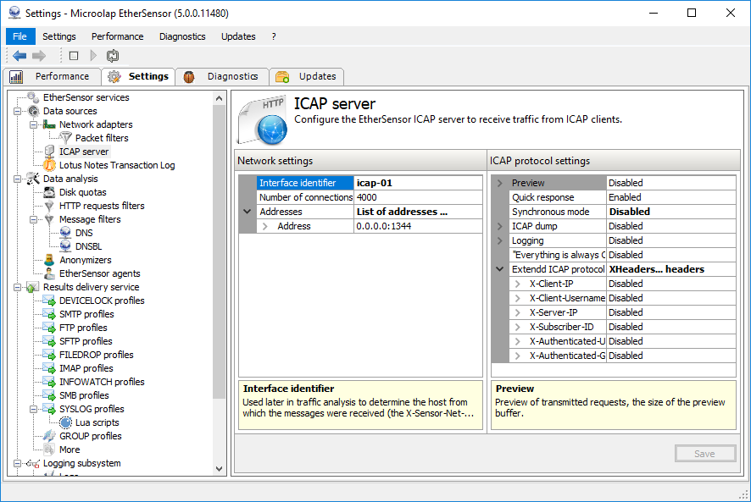Collapse the SYSLOG profiles tree node

pos(34,409)
